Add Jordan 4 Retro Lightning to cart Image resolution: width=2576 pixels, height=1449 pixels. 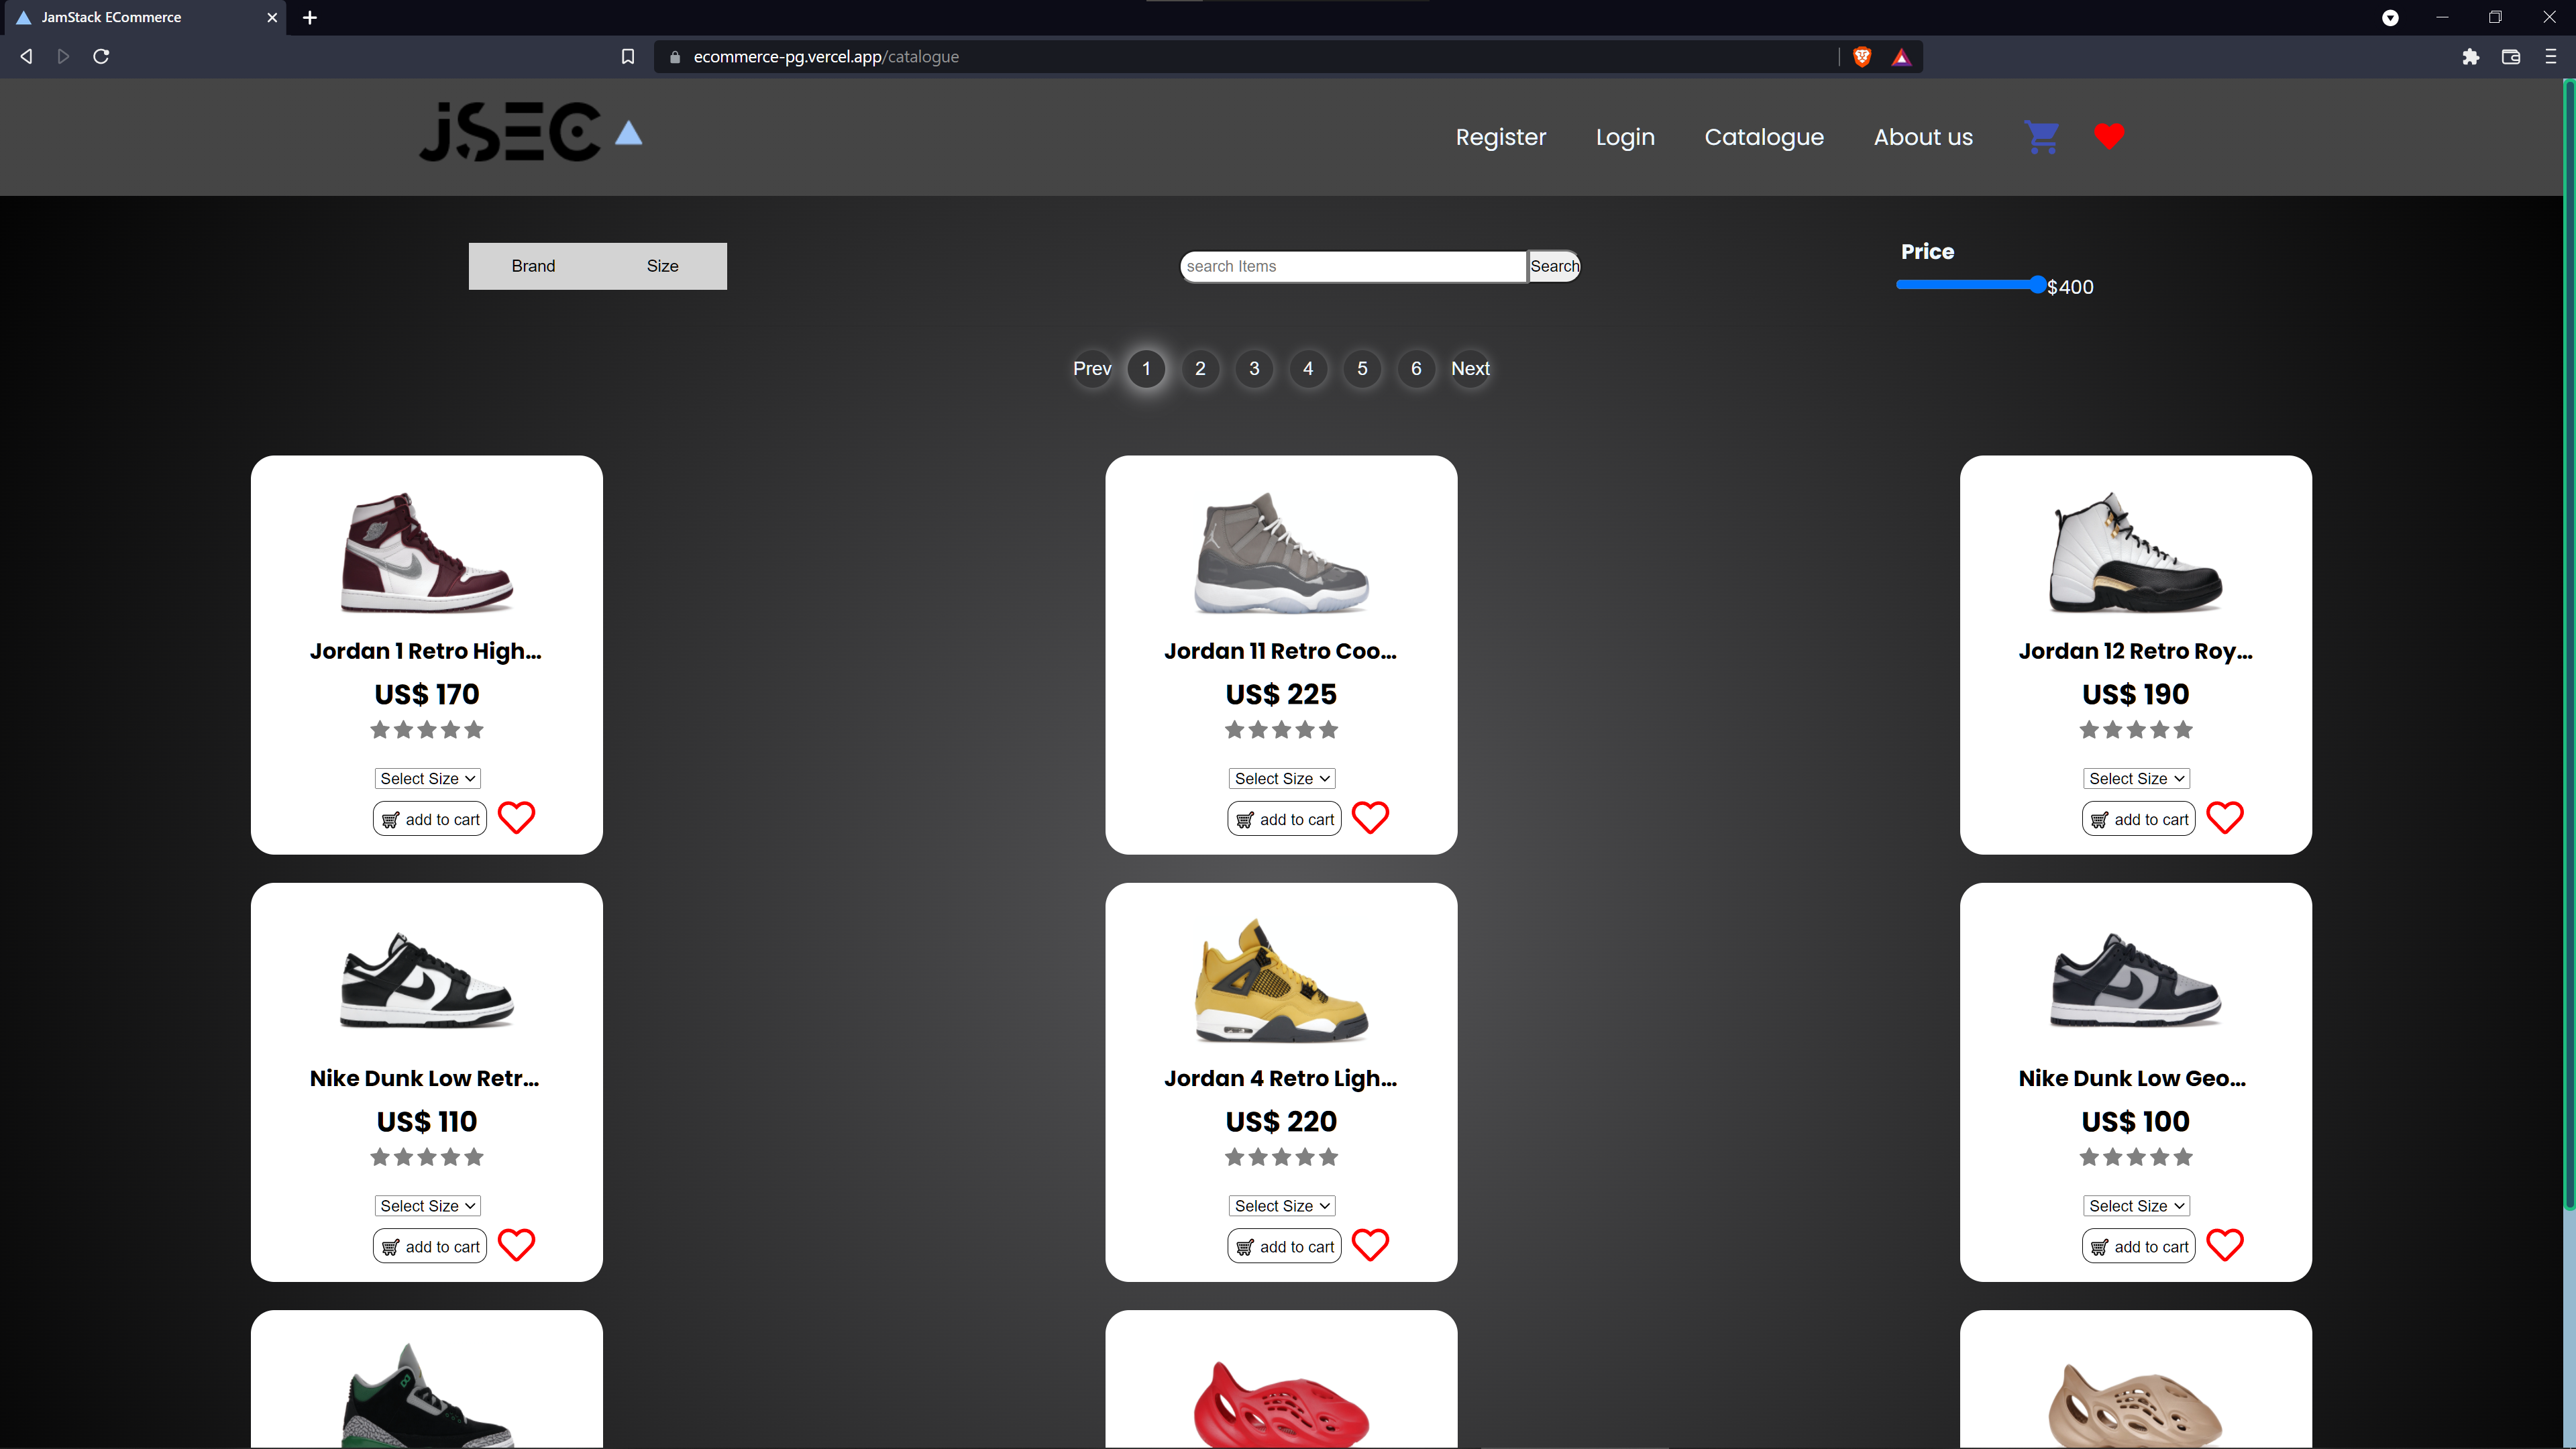tap(1284, 1246)
